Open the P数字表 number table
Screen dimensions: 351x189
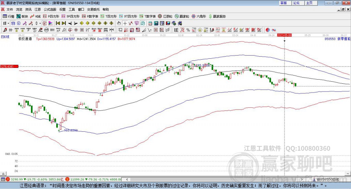click(x=90, y=16)
